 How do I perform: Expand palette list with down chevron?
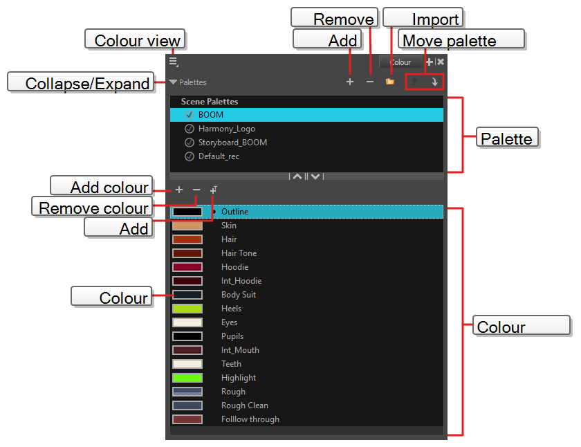(315, 176)
